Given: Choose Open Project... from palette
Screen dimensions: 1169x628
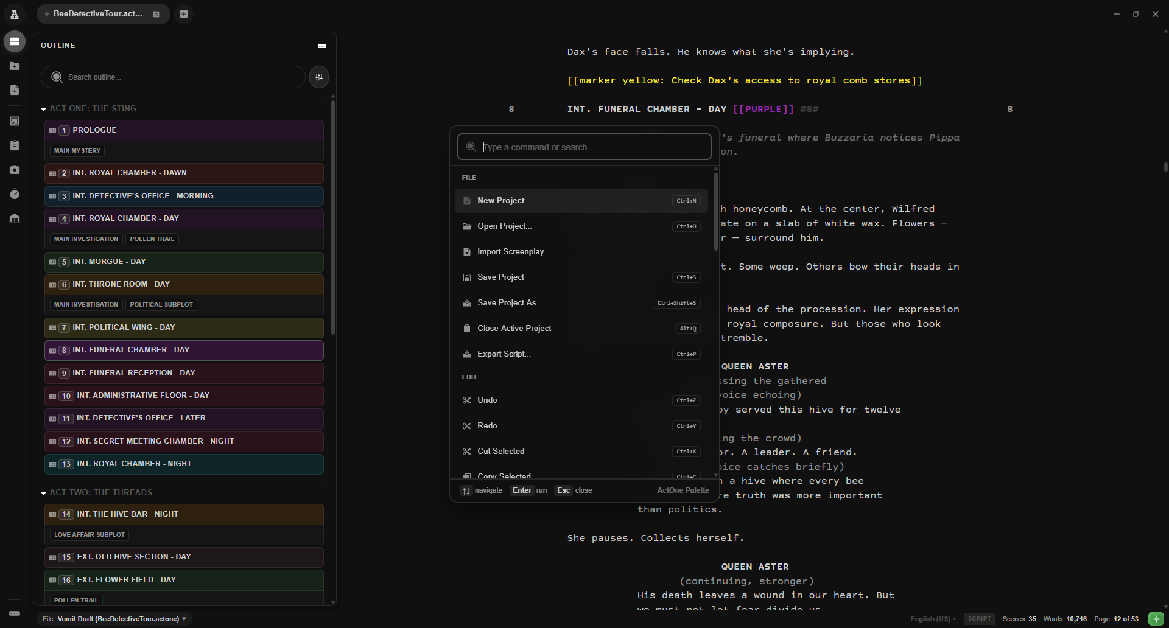Looking at the screenshot, I should tap(581, 226).
